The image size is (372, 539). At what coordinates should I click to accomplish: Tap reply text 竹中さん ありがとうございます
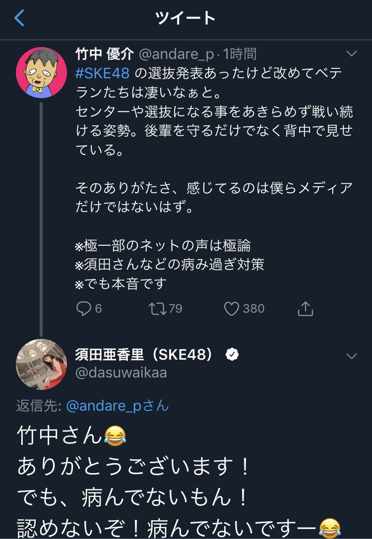(x=134, y=451)
